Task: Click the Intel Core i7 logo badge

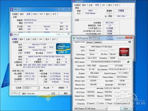Action: pyautogui.click(x=63, y=49)
